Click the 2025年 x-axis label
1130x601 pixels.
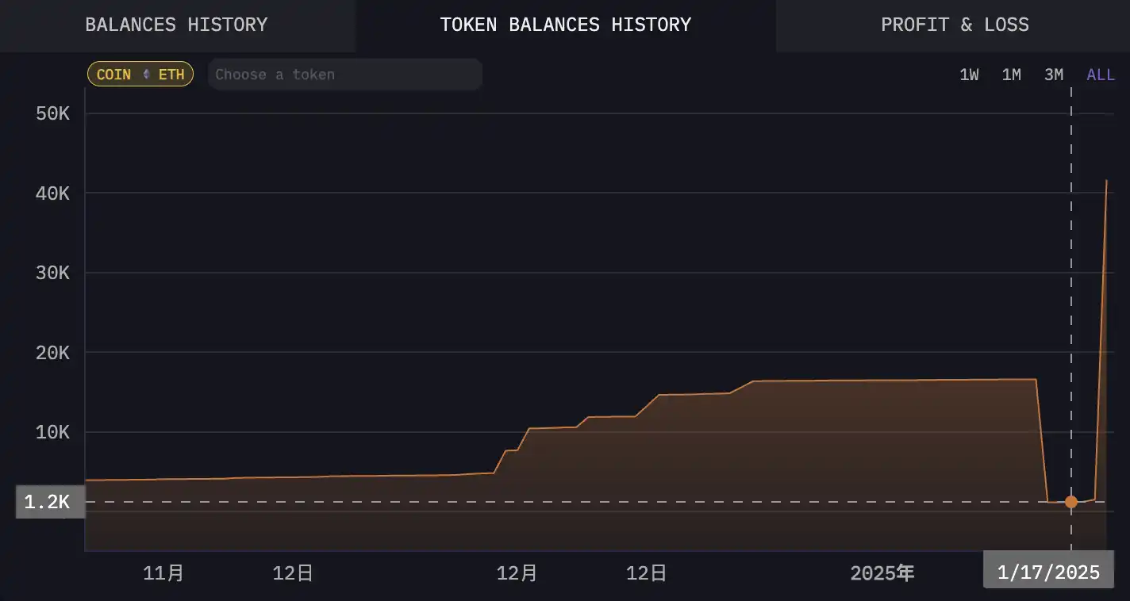882,572
